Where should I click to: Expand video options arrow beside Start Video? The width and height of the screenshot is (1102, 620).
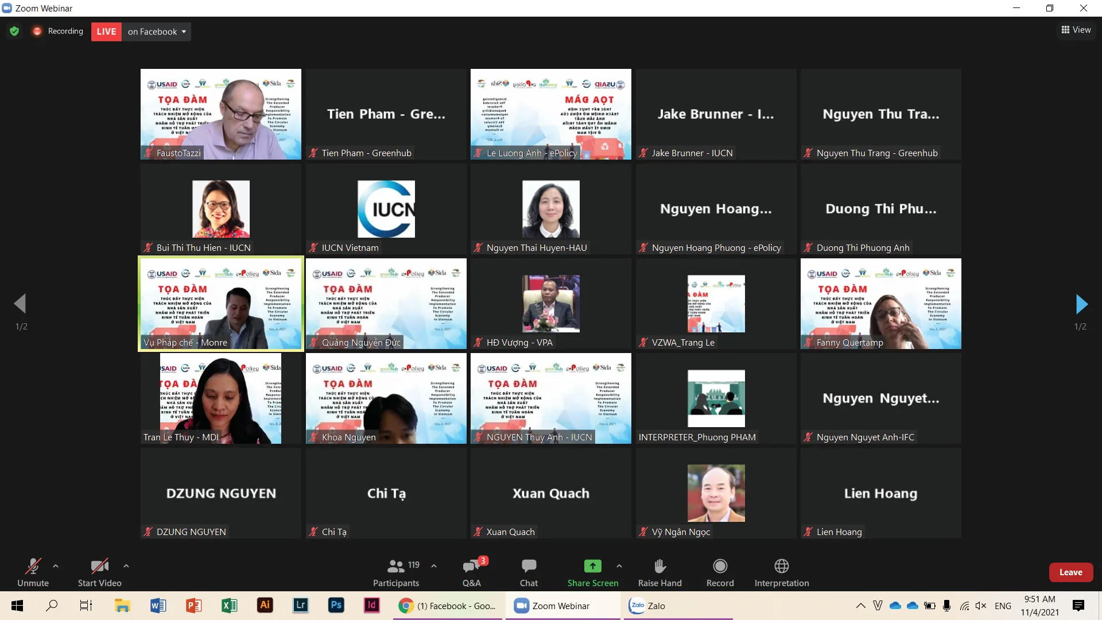coord(126,566)
